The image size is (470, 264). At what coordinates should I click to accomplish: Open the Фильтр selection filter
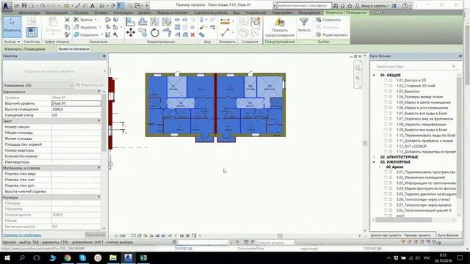304,24
